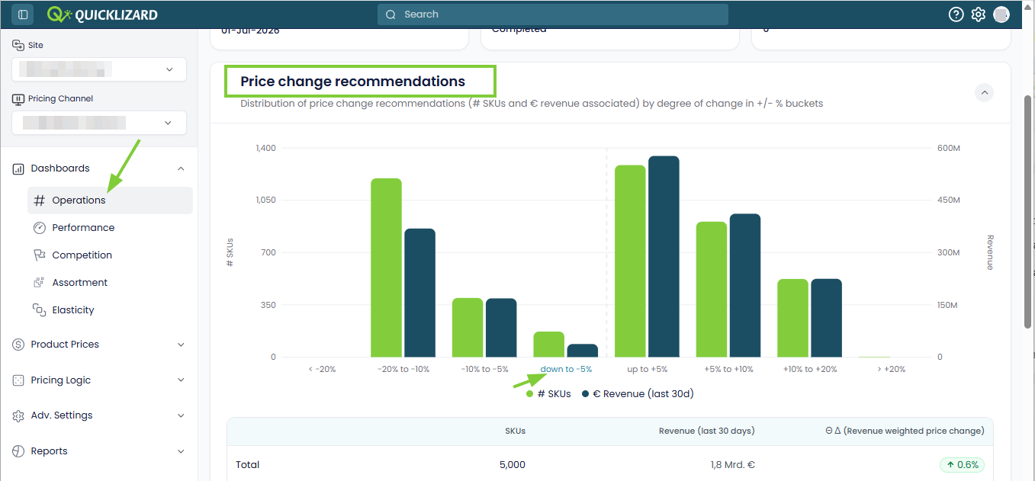The image size is (1035, 481).
Task: Click the 'up to +5%' axis label
Action: point(648,369)
